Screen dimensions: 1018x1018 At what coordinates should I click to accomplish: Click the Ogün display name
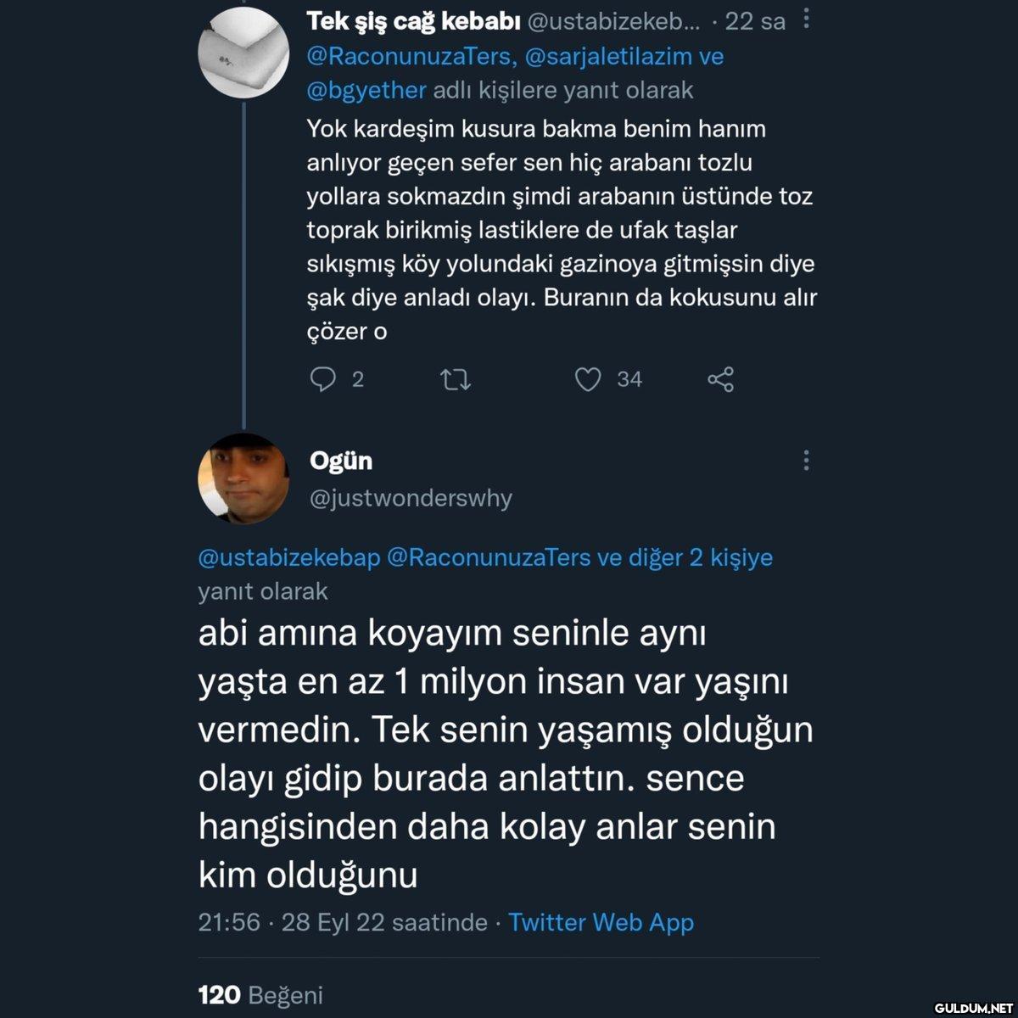pos(341,461)
